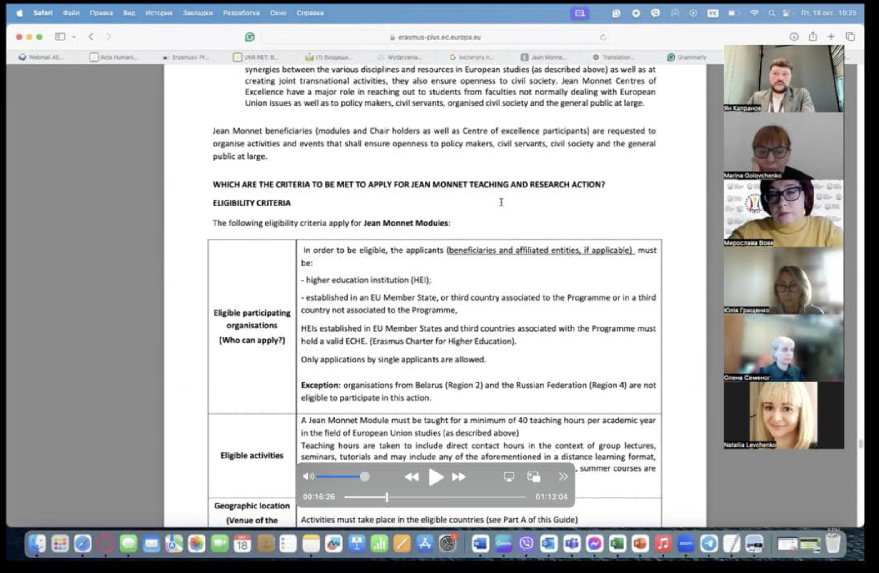Open the Acta Humani bookmark
The width and height of the screenshot is (879, 573).
point(114,57)
